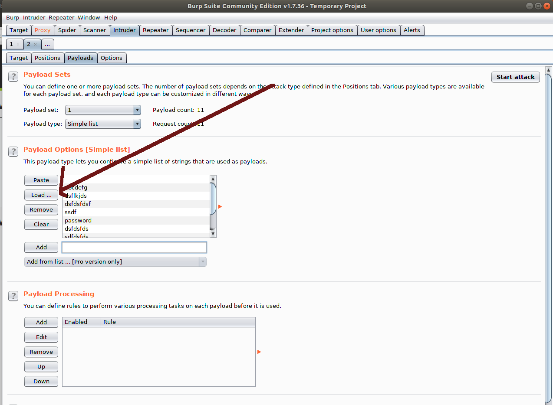This screenshot has height=405, width=553.
Task: Click Load ... to import a payload file
Action: 41,195
